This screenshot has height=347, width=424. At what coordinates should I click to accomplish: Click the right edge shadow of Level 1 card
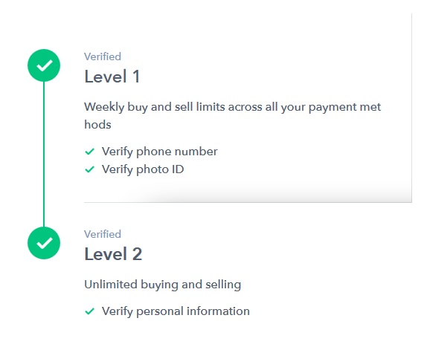coord(411,108)
